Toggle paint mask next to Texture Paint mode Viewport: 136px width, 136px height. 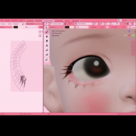(65, 24)
